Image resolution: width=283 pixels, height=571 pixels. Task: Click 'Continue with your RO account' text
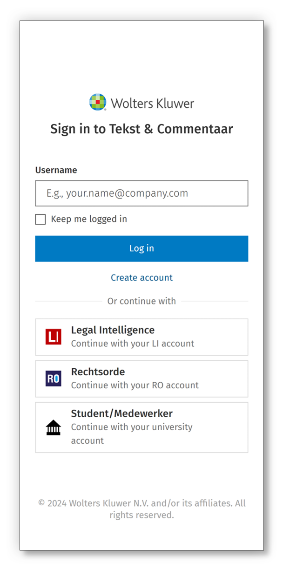pyautogui.click(x=135, y=385)
